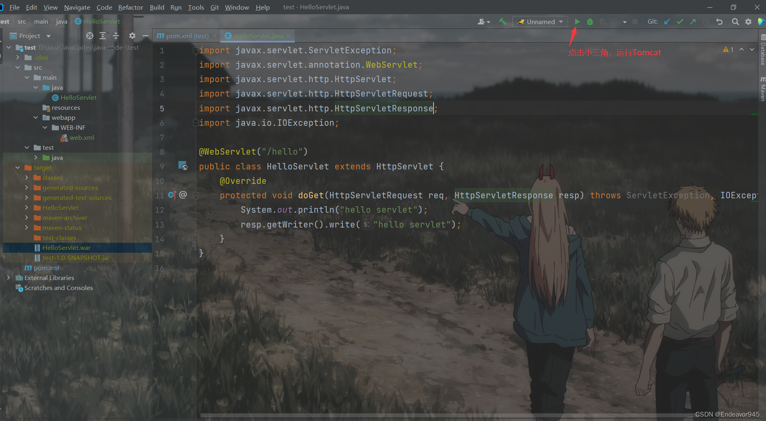Open the Database tool window

[762, 50]
